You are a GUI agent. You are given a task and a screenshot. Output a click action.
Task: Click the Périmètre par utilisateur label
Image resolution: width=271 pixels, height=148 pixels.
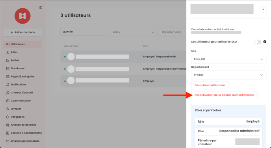point(207,142)
